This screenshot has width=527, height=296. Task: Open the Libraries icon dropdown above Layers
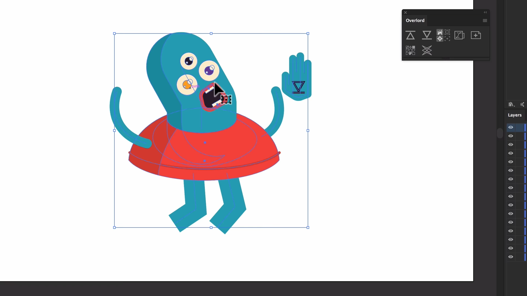(511, 104)
